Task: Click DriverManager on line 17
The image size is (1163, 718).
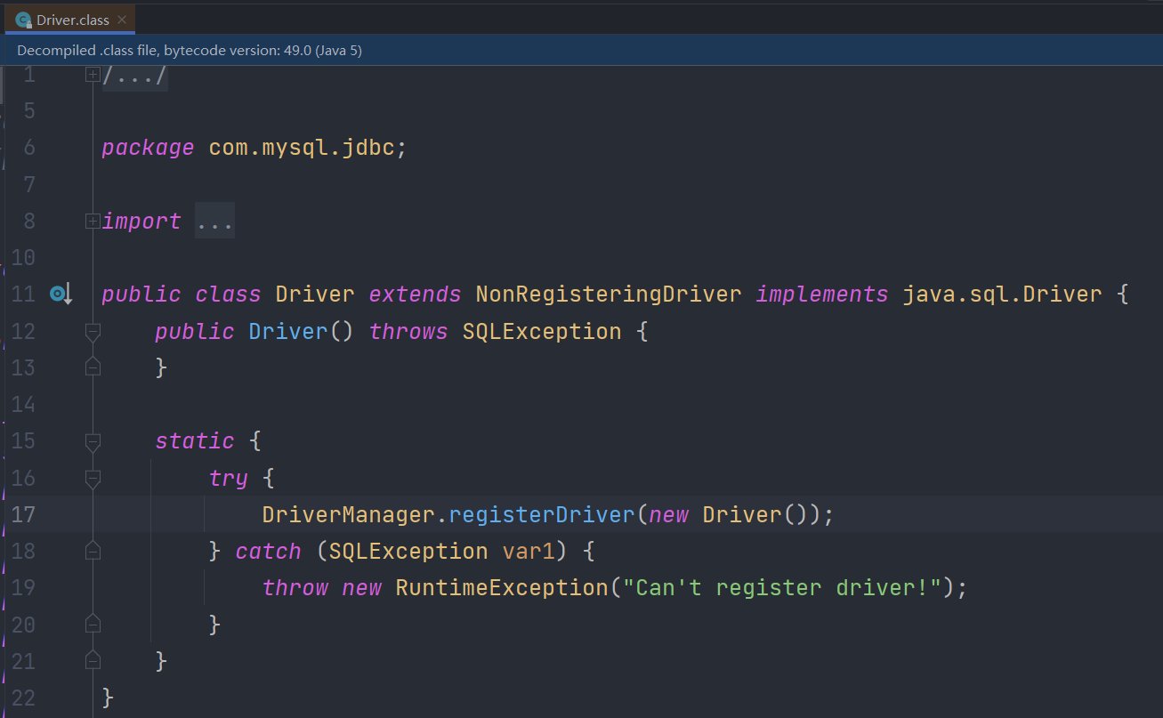Action: [349, 515]
